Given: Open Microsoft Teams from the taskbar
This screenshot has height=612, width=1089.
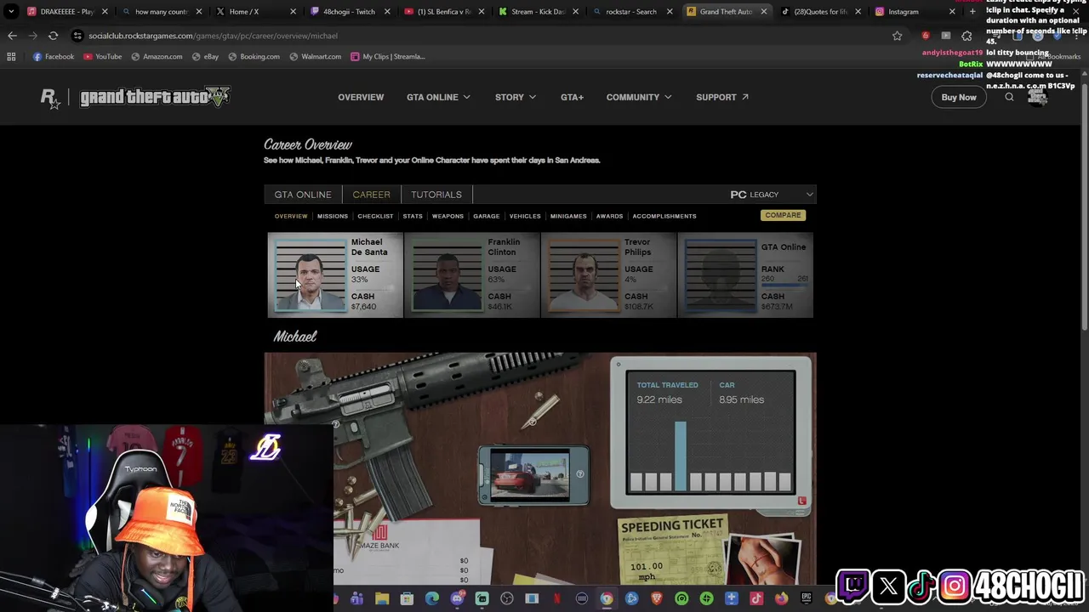Looking at the screenshot, I should [x=356, y=598].
